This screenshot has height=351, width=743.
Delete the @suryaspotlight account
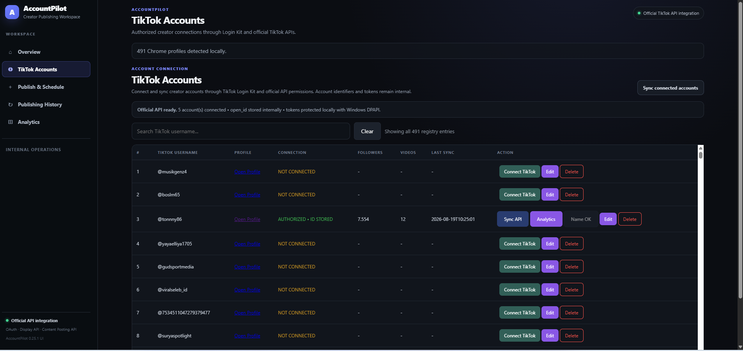pyautogui.click(x=571, y=336)
